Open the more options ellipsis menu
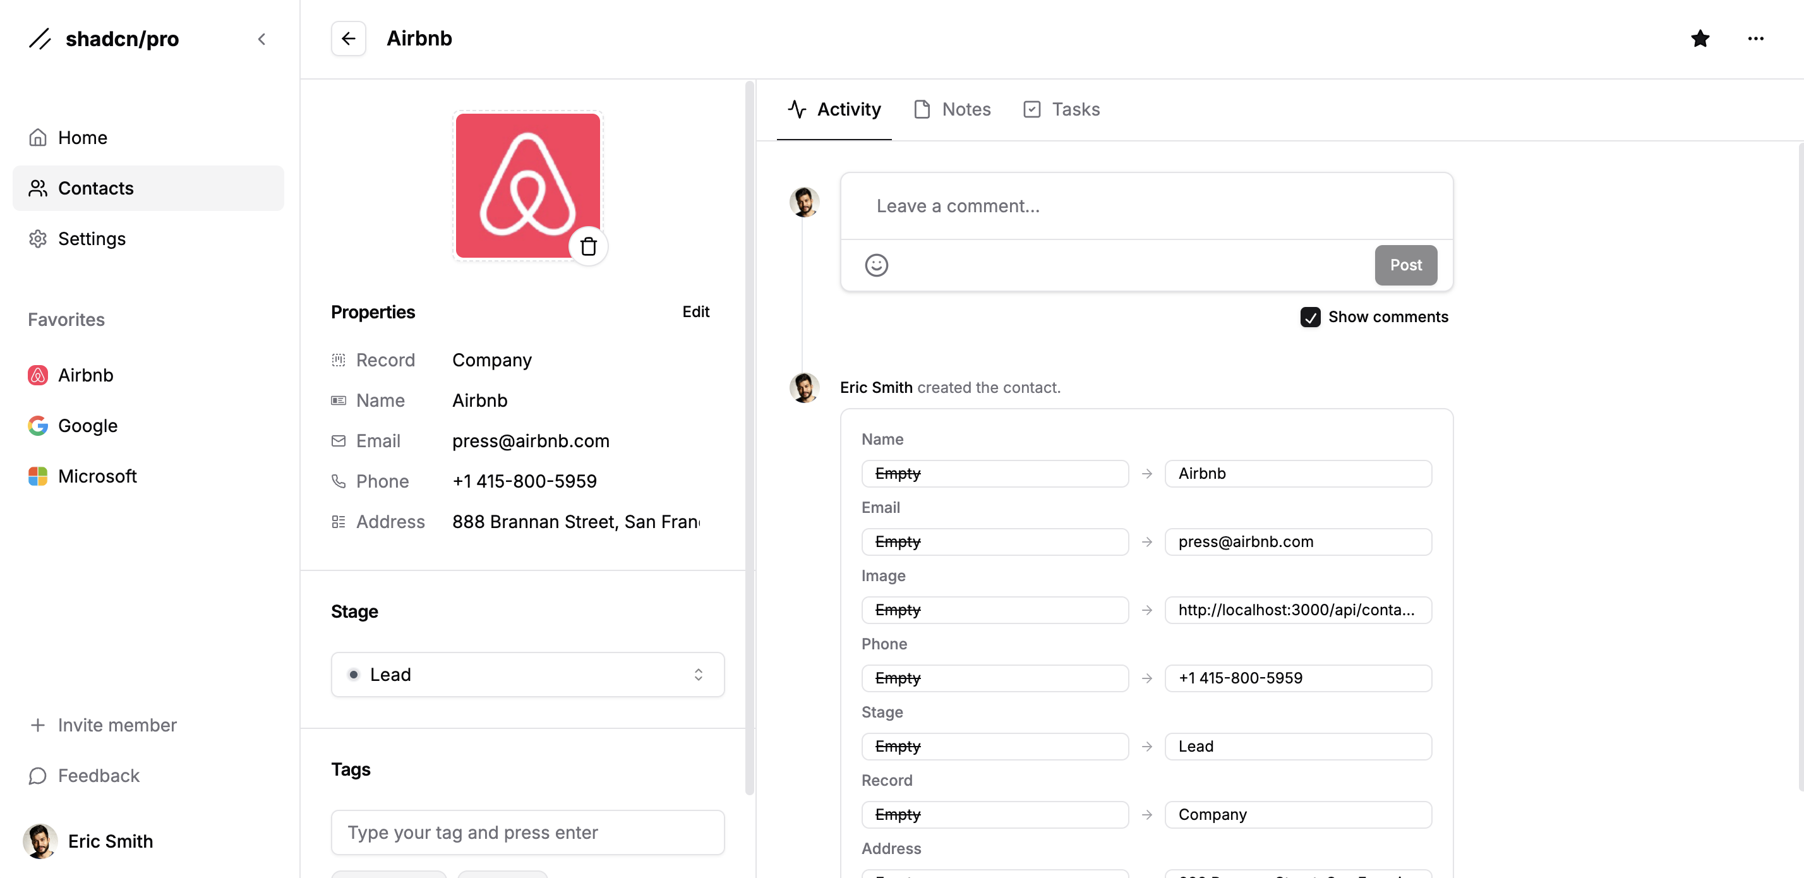 1755,39
